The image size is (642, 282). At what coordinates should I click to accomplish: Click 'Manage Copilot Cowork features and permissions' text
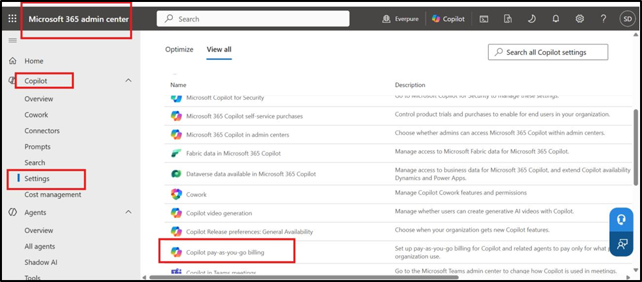(x=461, y=193)
